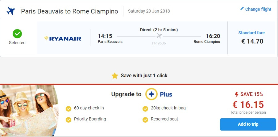Click the € 16.15 upgrade price
The width and height of the screenshot is (278, 137).
click(248, 105)
